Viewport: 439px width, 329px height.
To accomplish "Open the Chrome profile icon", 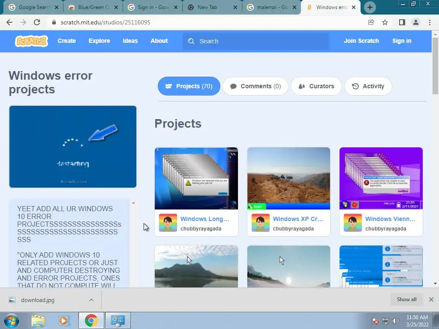I will 416,22.
